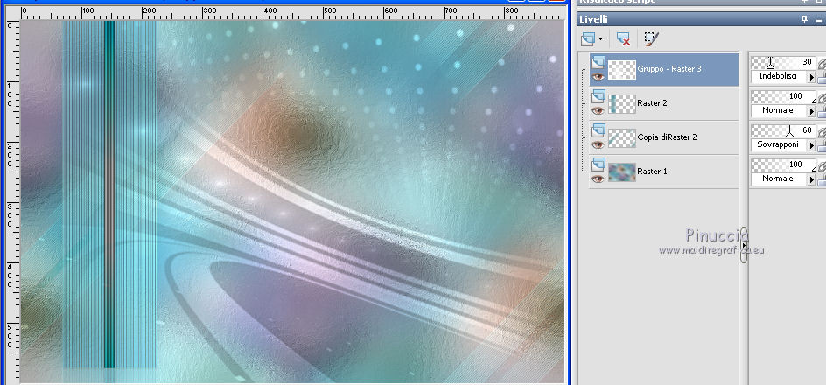Click the Edit Selection brush icon
This screenshot has width=826, height=385.
(652, 39)
